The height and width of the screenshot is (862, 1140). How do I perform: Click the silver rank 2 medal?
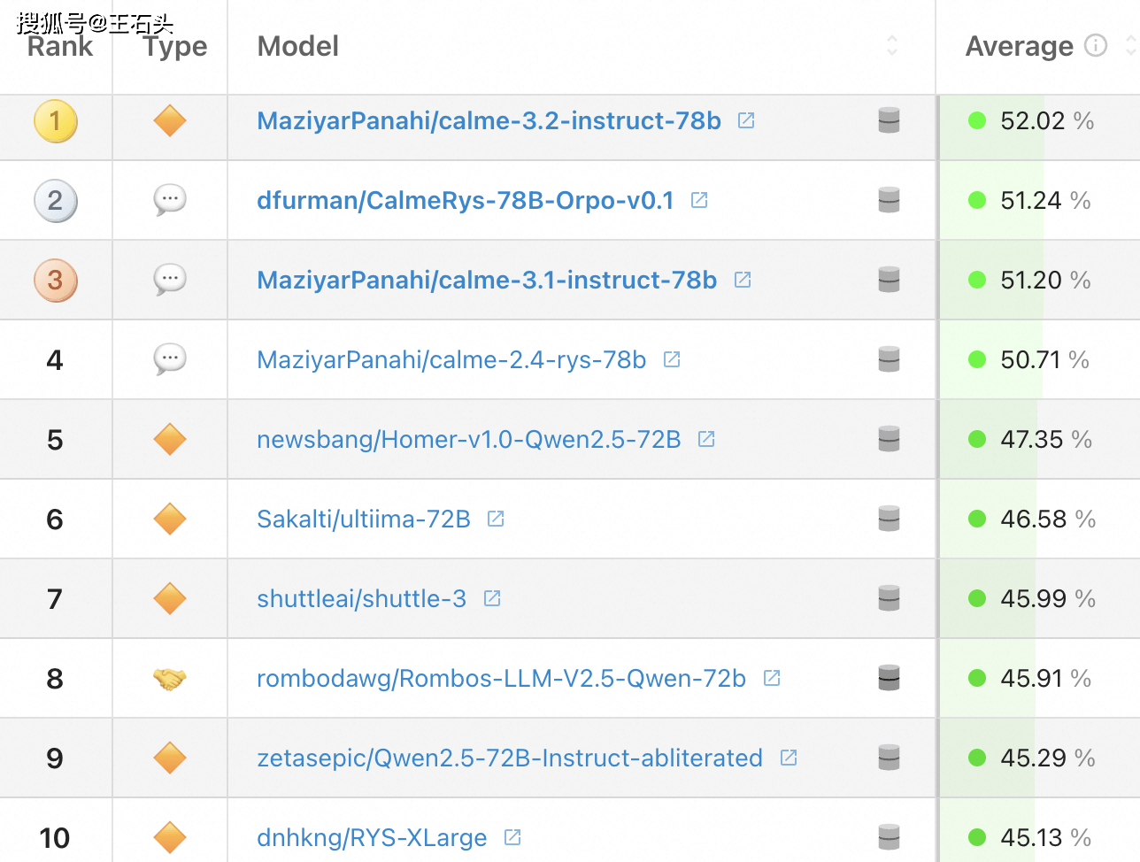[x=56, y=201]
